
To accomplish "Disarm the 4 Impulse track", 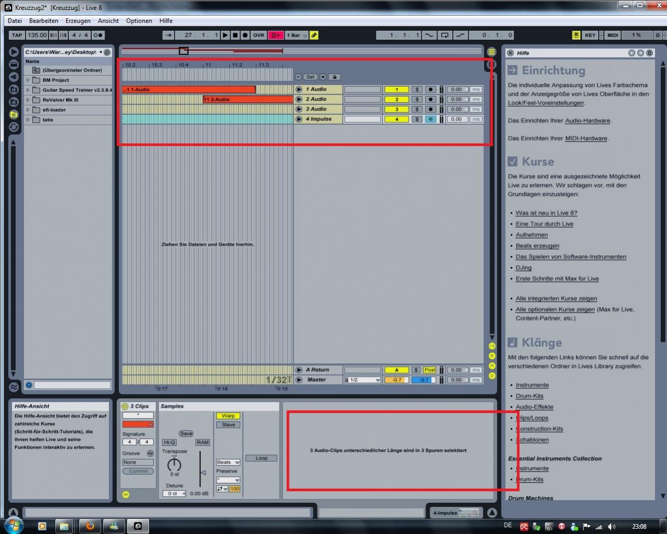I will coord(430,119).
